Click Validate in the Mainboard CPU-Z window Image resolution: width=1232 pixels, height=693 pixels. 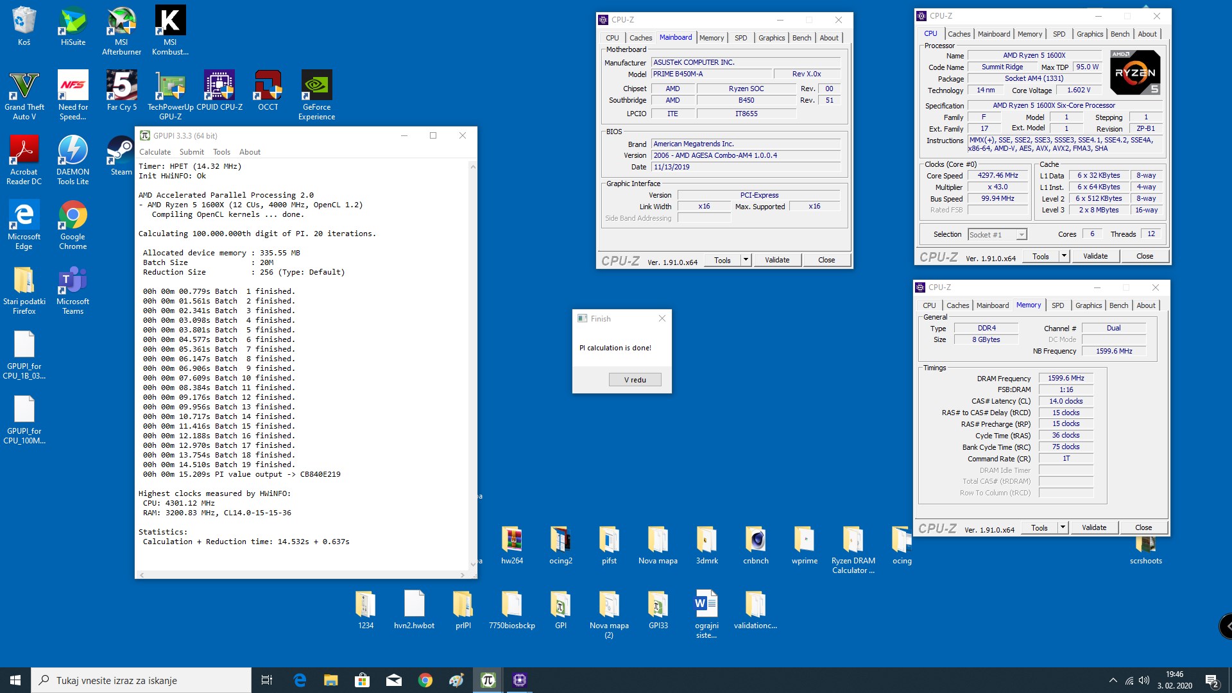(x=777, y=260)
